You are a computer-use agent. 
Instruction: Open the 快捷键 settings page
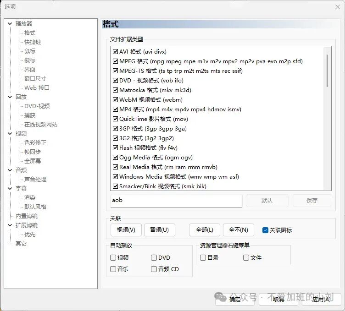33,42
